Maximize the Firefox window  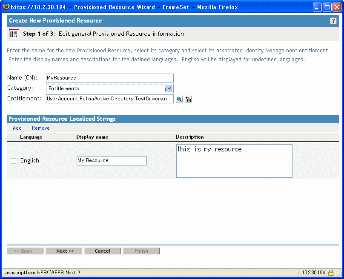click(x=327, y=7)
